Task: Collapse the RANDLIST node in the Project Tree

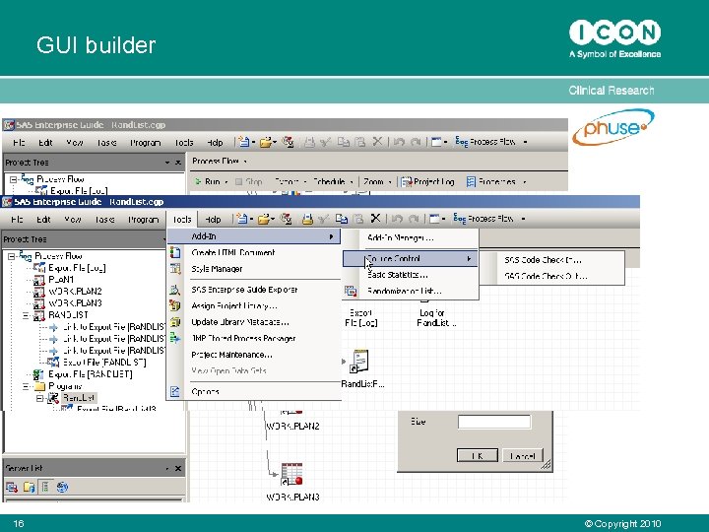Action: pyautogui.click(x=27, y=315)
